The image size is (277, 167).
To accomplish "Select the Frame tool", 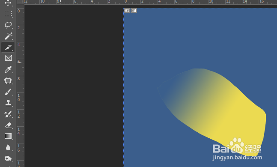I will pos(8,58).
